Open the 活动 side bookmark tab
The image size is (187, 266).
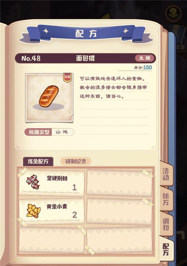(x=166, y=174)
